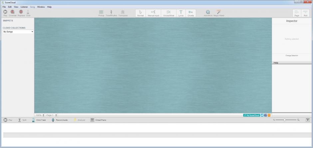Image resolution: width=313 pixels, height=148 pixels.
Task: Open the Song menu
Action: click(x=32, y=7)
